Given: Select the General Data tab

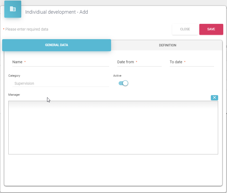Looking at the screenshot, I should (x=56, y=45).
